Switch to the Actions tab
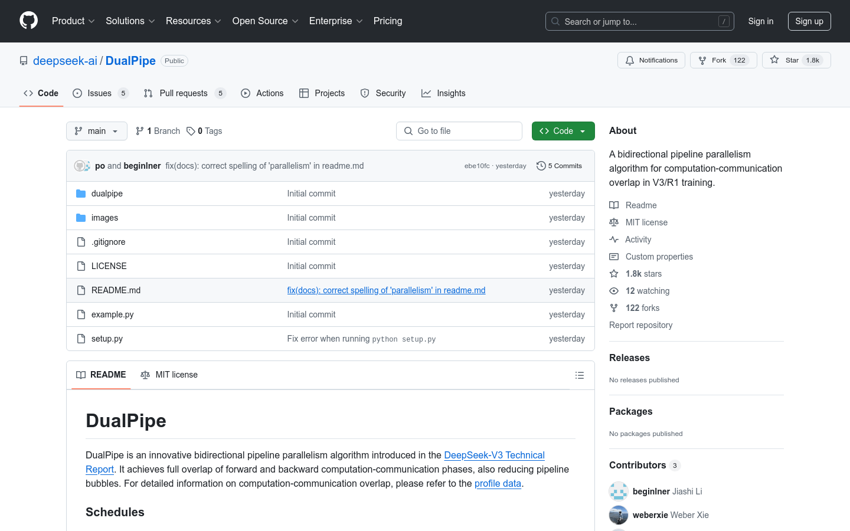Image resolution: width=850 pixels, height=531 pixels. tap(262, 93)
